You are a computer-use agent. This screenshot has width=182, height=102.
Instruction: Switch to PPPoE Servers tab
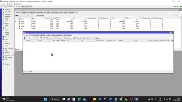point(34,35)
